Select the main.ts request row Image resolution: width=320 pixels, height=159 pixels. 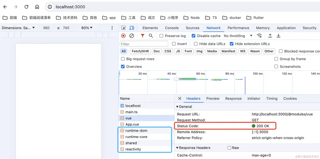point(147,112)
